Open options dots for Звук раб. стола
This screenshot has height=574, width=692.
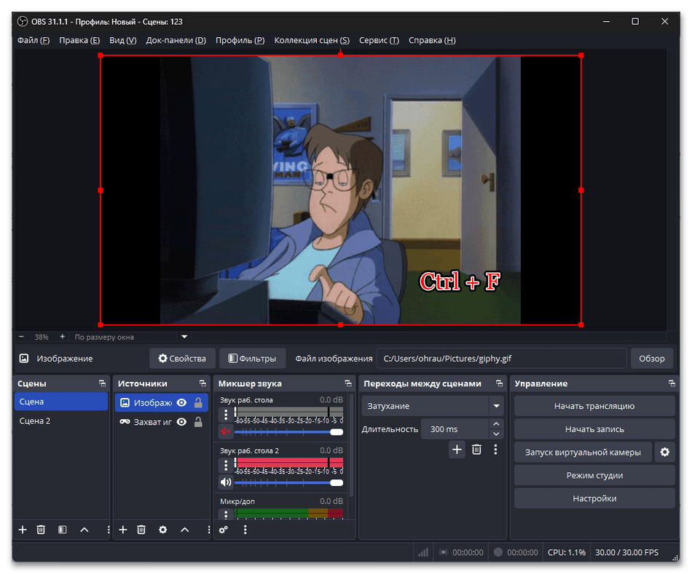tap(226, 415)
